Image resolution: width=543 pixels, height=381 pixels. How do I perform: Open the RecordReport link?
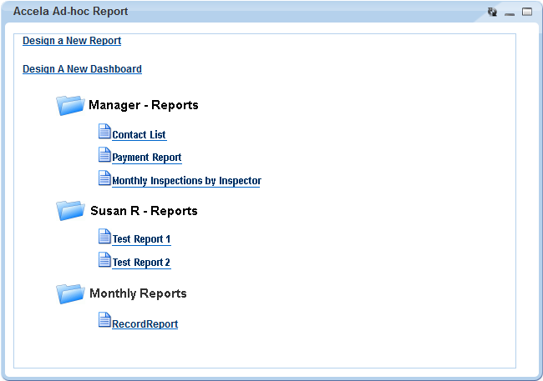[145, 324]
